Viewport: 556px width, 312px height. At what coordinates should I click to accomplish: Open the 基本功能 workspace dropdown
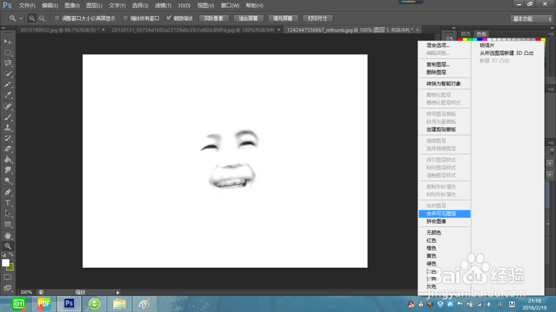[531, 18]
